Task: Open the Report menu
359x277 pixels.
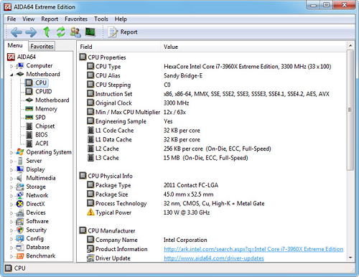Action: (x=50, y=19)
